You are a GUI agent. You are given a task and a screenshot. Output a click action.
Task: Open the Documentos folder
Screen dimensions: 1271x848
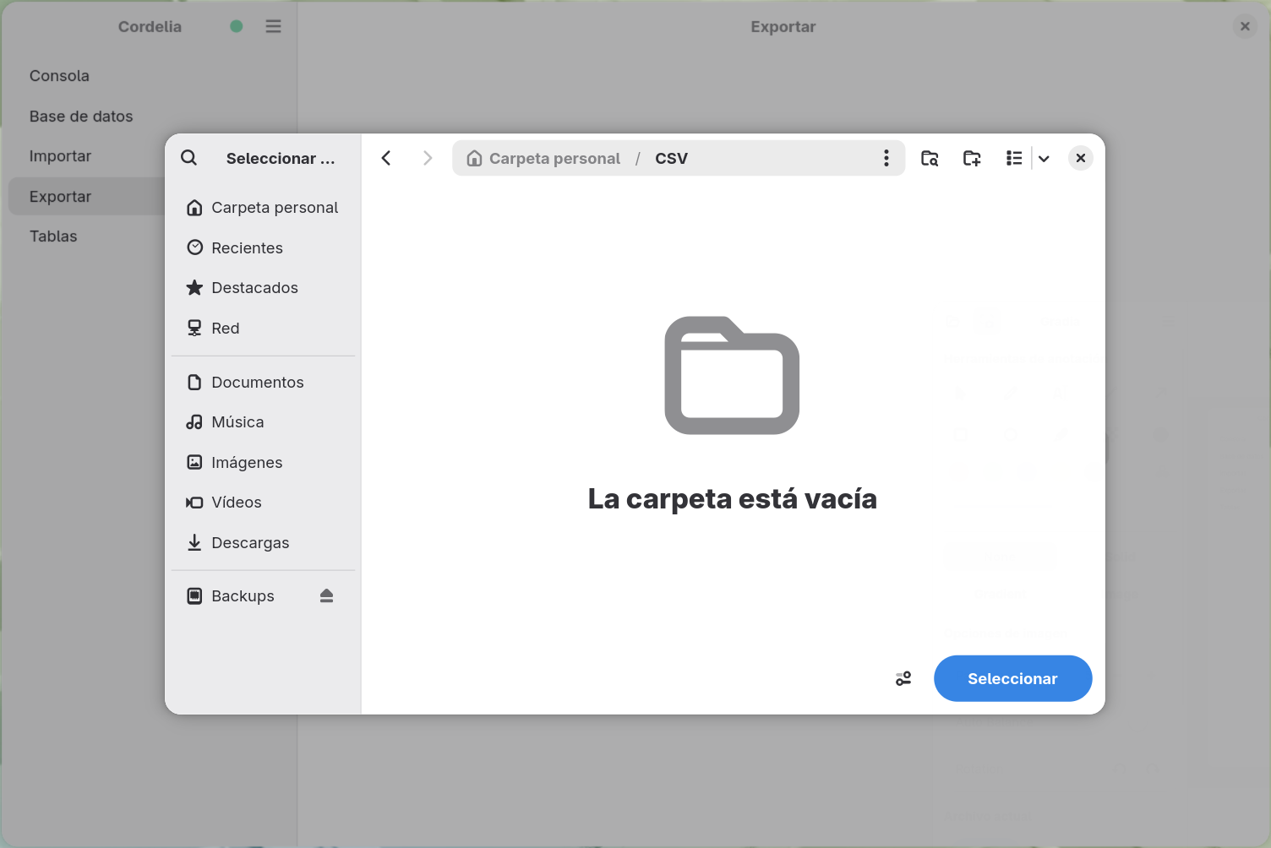pyautogui.click(x=264, y=383)
